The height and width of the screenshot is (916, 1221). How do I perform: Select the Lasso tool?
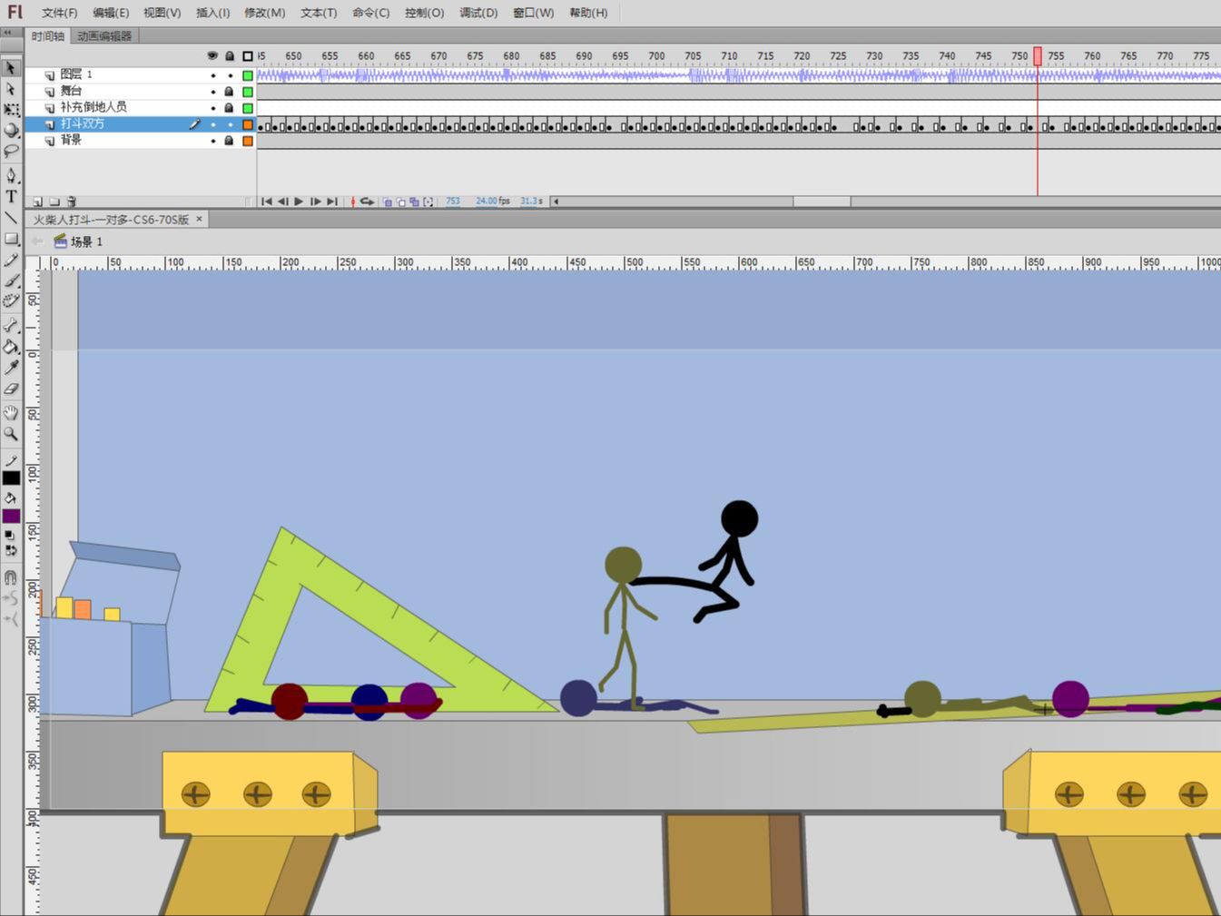click(11, 150)
